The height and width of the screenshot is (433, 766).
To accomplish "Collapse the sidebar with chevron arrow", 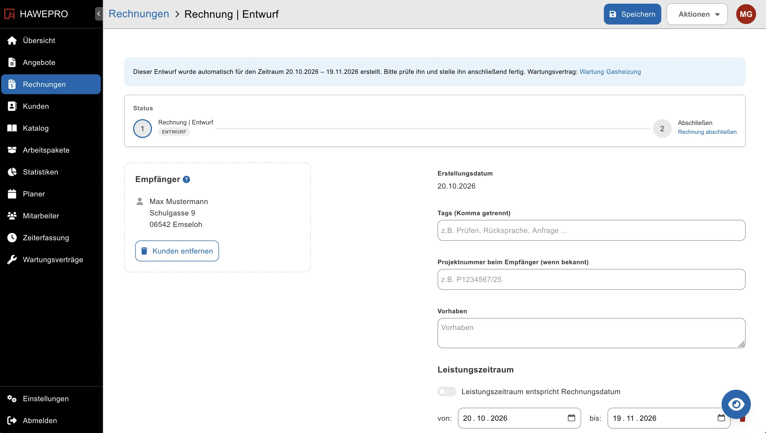I will coord(99,14).
